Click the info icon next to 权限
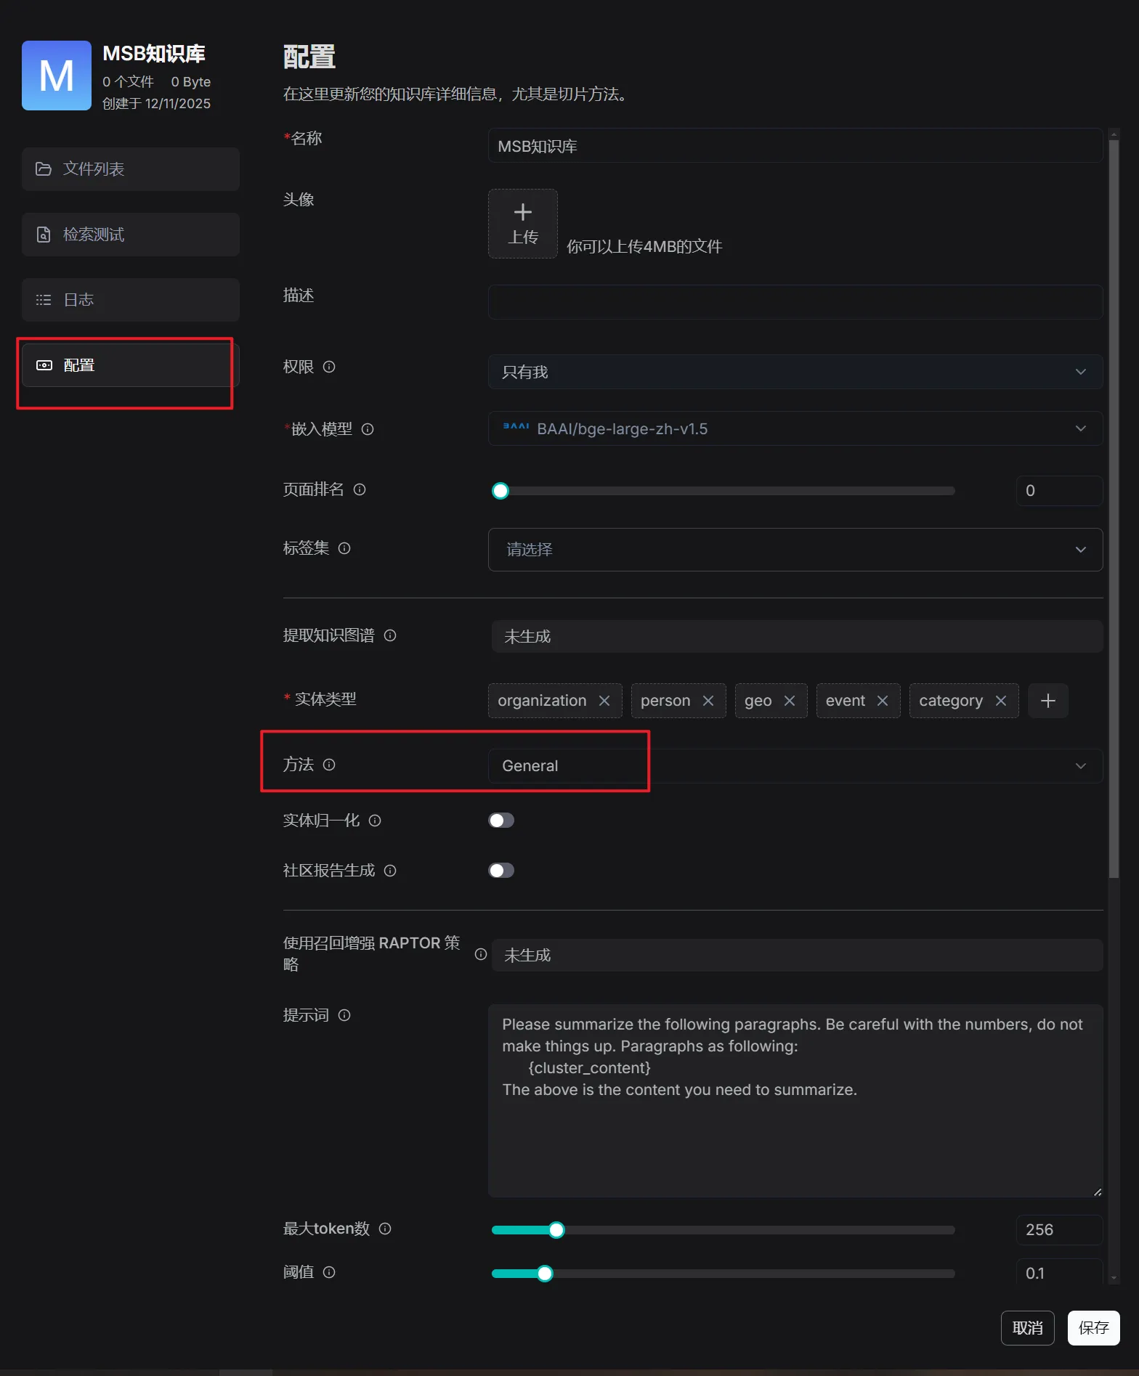1139x1376 pixels. (329, 367)
